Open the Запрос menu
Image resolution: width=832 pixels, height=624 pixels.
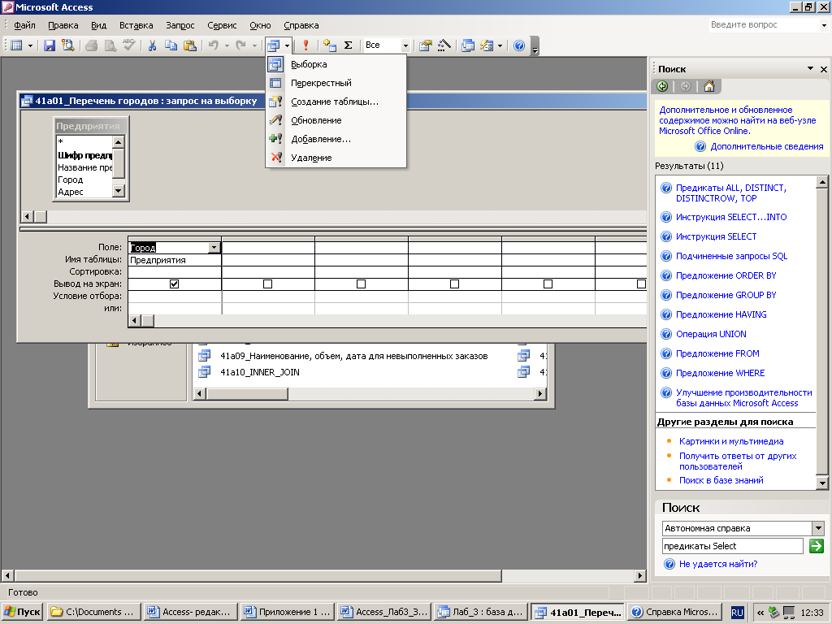coord(180,25)
